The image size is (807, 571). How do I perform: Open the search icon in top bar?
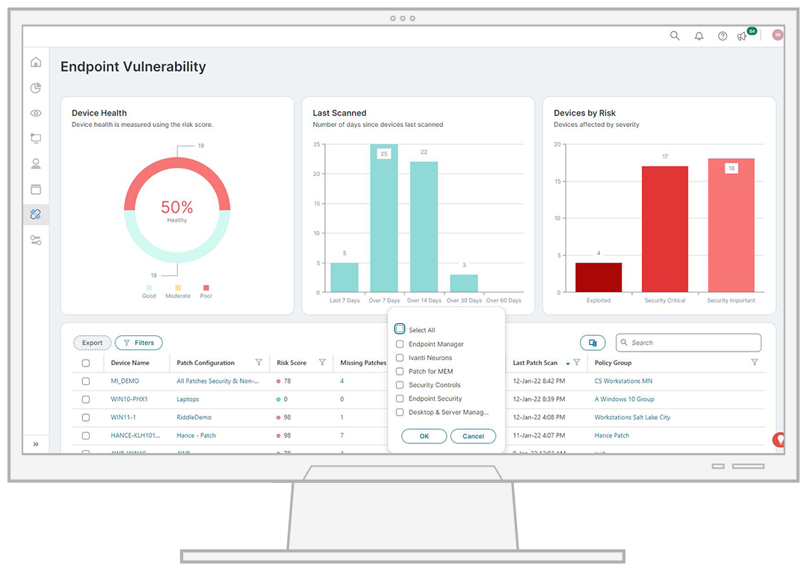(674, 36)
